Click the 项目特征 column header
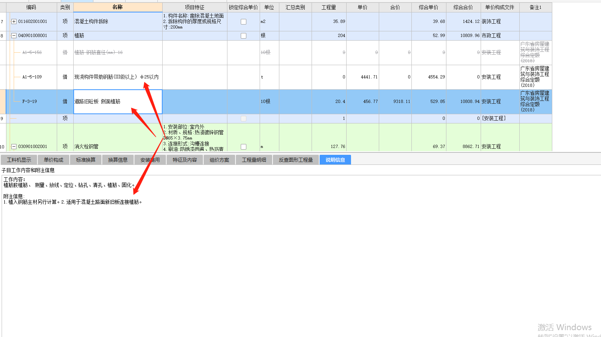Screen dimensions: 601x337 [195, 7]
